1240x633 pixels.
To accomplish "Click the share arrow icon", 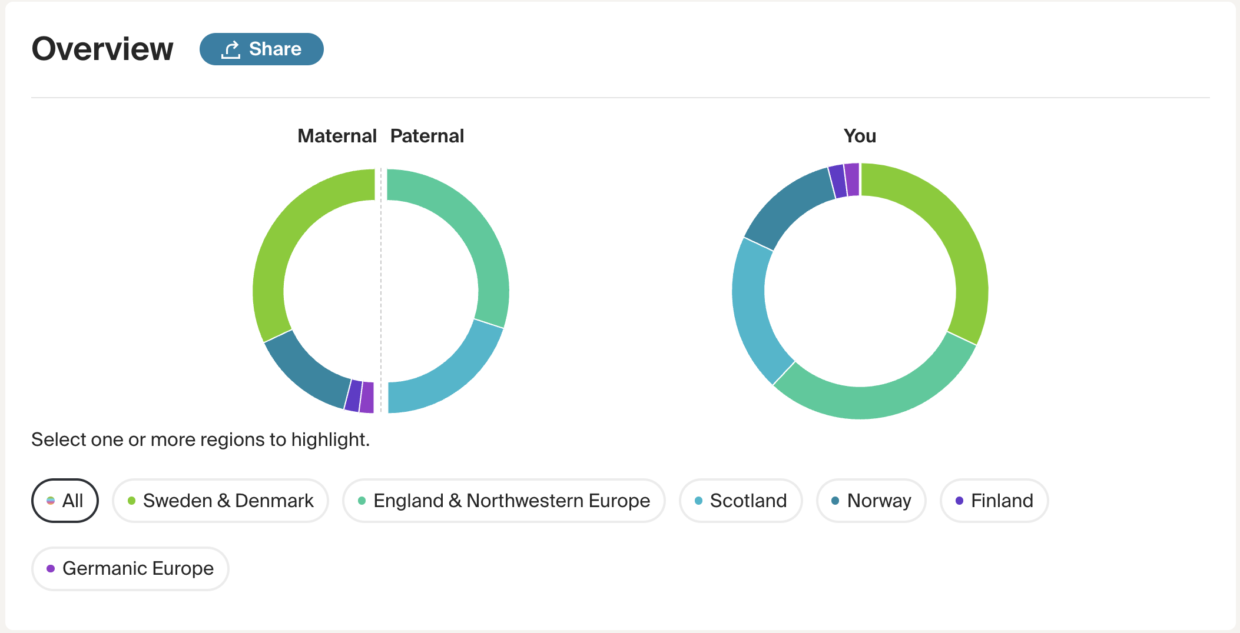I will pyautogui.click(x=230, y=49).
